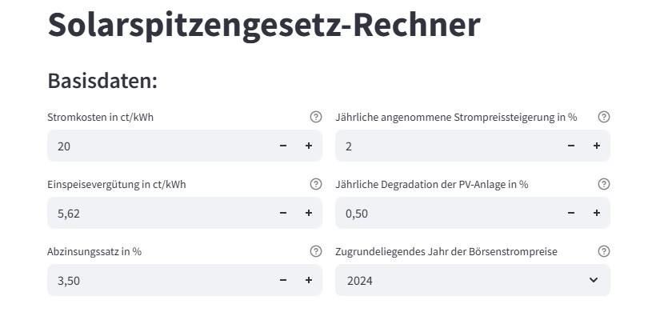Open help icon for Jährliche Degradation
The image size is (672, 316).
[x=604, y=184]
